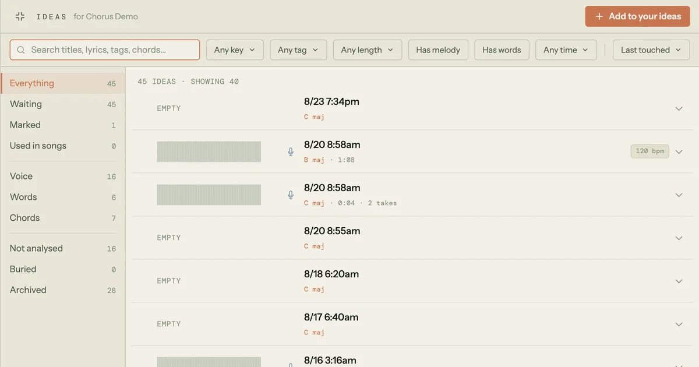The height and width of the screenshot is (367, 699).
Task: Search titles, lyrics, tags, chords field
Action: [x=105, y=50]
